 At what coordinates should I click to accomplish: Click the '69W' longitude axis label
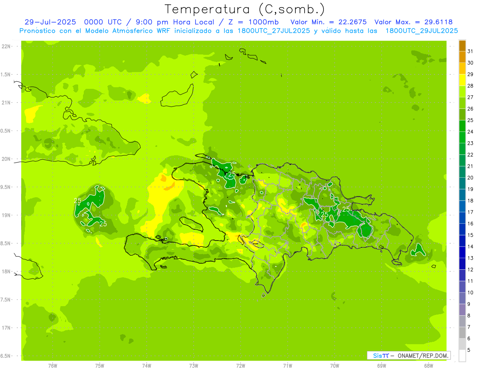tap(382, 366)
